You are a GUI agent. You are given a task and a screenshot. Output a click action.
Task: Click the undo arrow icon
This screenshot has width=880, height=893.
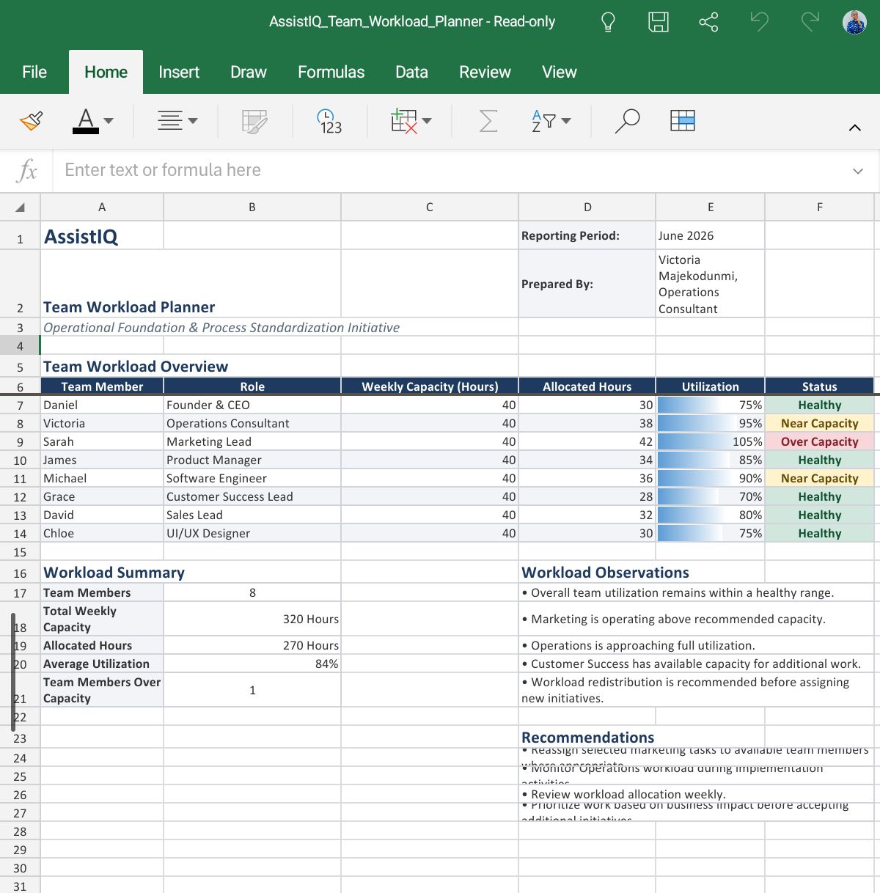click(x=760, y=22)
